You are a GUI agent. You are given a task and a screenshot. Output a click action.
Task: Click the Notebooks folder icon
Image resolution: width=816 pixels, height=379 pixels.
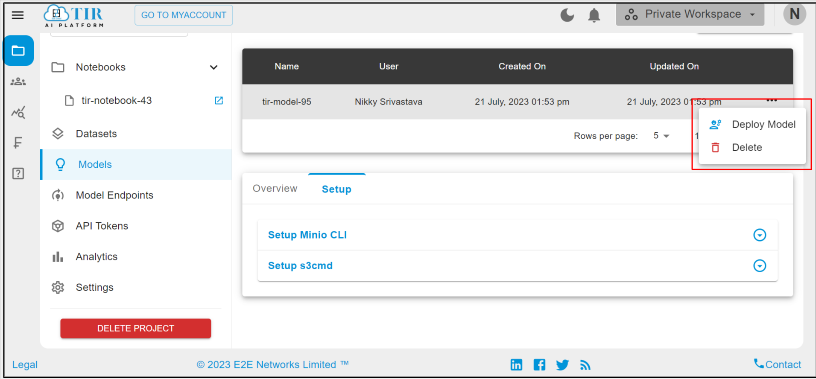click(x=58, y=67)
